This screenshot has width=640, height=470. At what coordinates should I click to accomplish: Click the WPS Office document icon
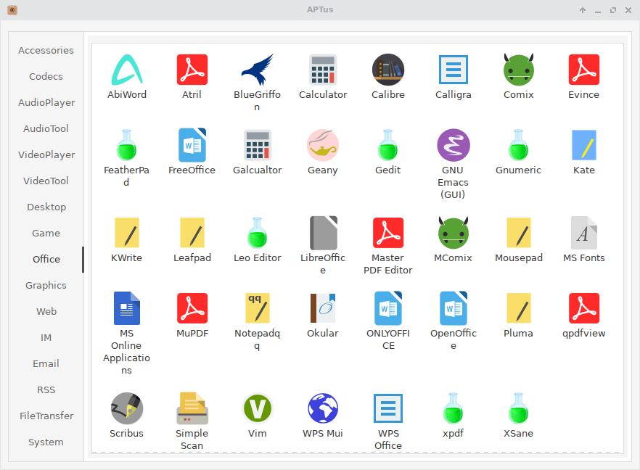click(387, 408)
